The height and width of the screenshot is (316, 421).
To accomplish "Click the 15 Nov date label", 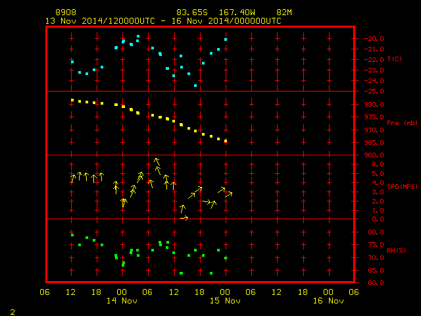I will point(225,301).
